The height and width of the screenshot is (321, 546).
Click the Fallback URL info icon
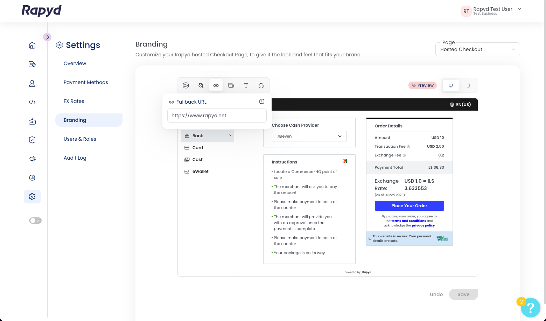[x=261, y=102]
